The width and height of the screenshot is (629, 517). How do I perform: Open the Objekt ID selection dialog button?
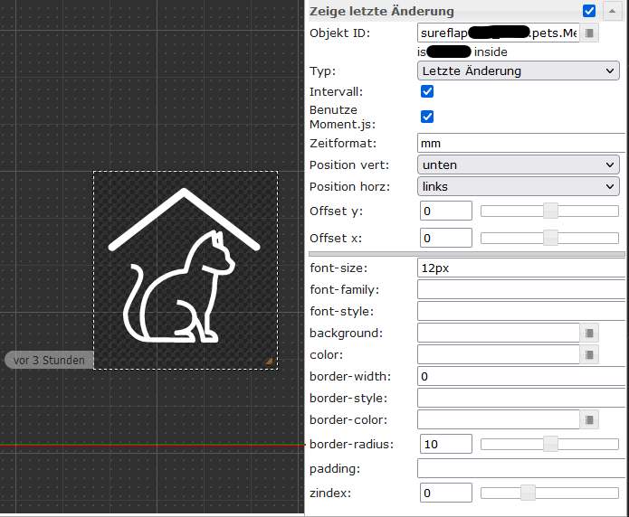(590, 33)
